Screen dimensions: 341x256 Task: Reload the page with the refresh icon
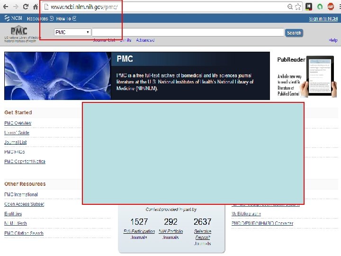pos(26,7)
